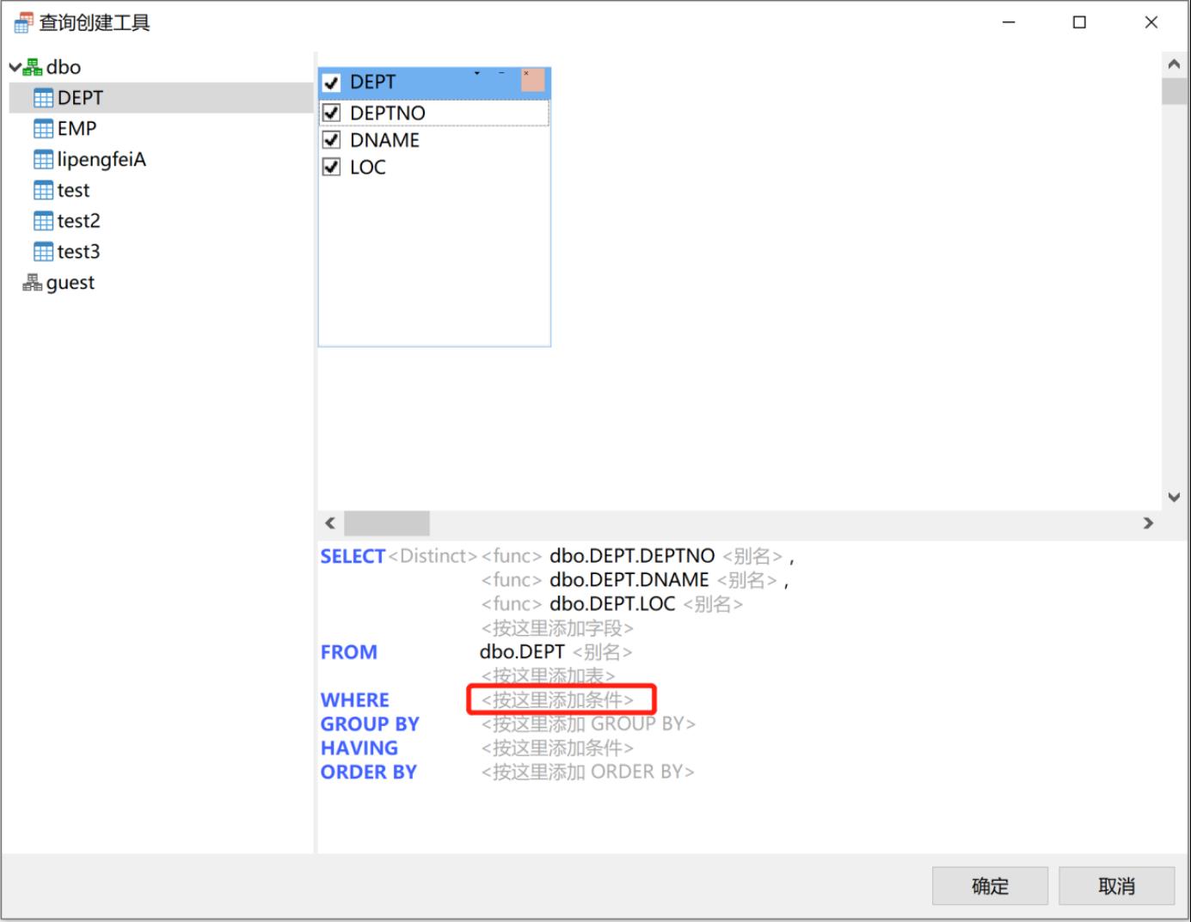Select the EMP label in the tree
Image resolution: width=1191 pixels, height=922 pixels.
click(x=77, y=129)
